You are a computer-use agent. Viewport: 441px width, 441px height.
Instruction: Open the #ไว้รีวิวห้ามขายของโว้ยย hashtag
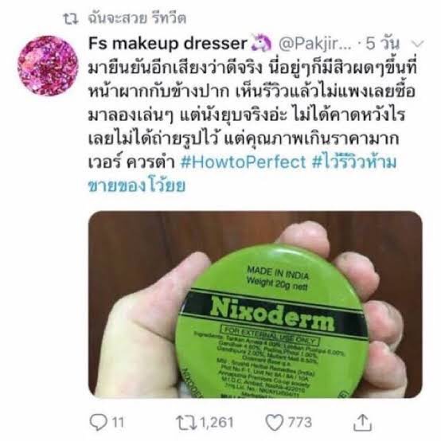click(243, 174)
